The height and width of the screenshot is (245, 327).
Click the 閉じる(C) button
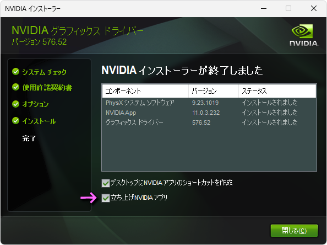(294, 231)
